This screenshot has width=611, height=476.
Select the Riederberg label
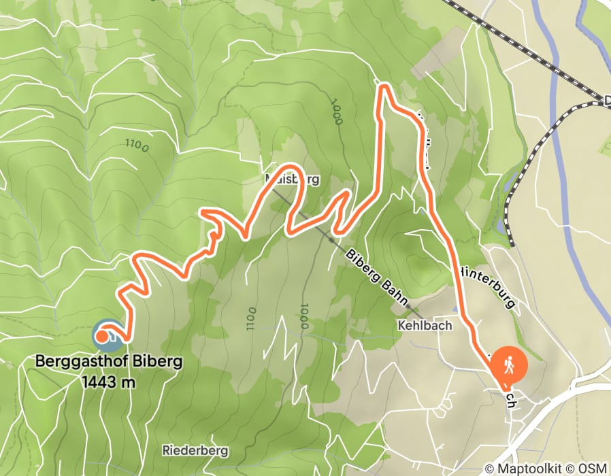[195, 451]
